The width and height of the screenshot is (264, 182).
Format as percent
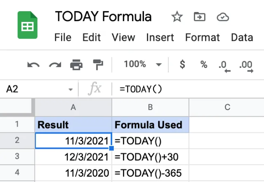coord(204,65)
